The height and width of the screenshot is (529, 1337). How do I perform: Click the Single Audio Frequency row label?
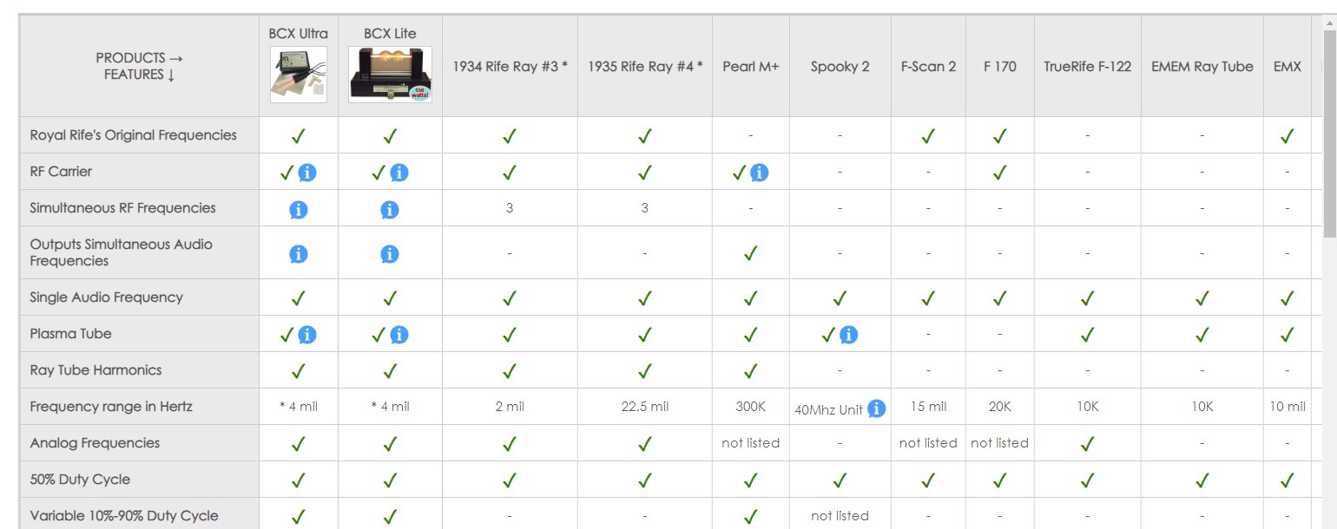[x=107, y=297]
